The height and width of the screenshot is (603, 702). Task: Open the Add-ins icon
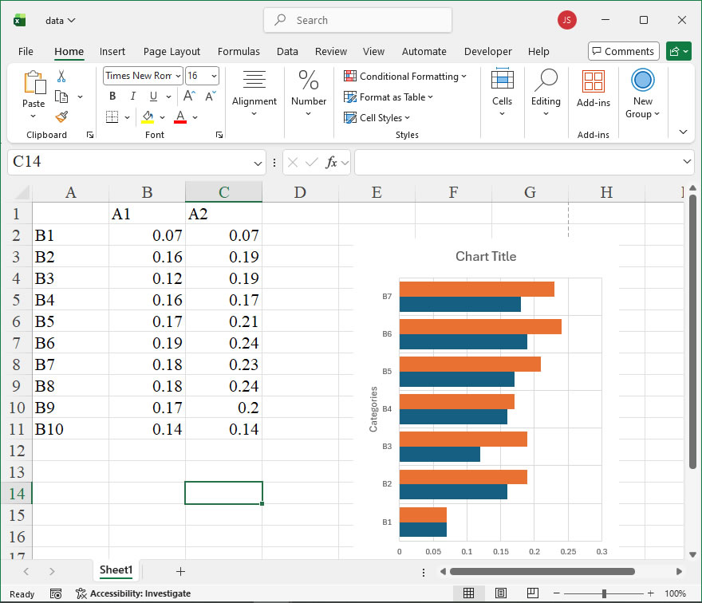pyautogui.click(x=593, y=82)
